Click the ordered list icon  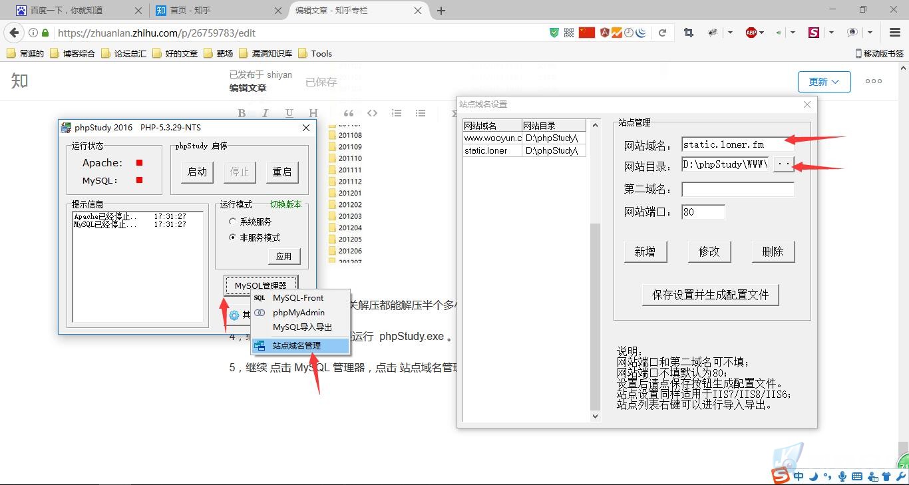[397, 113]
